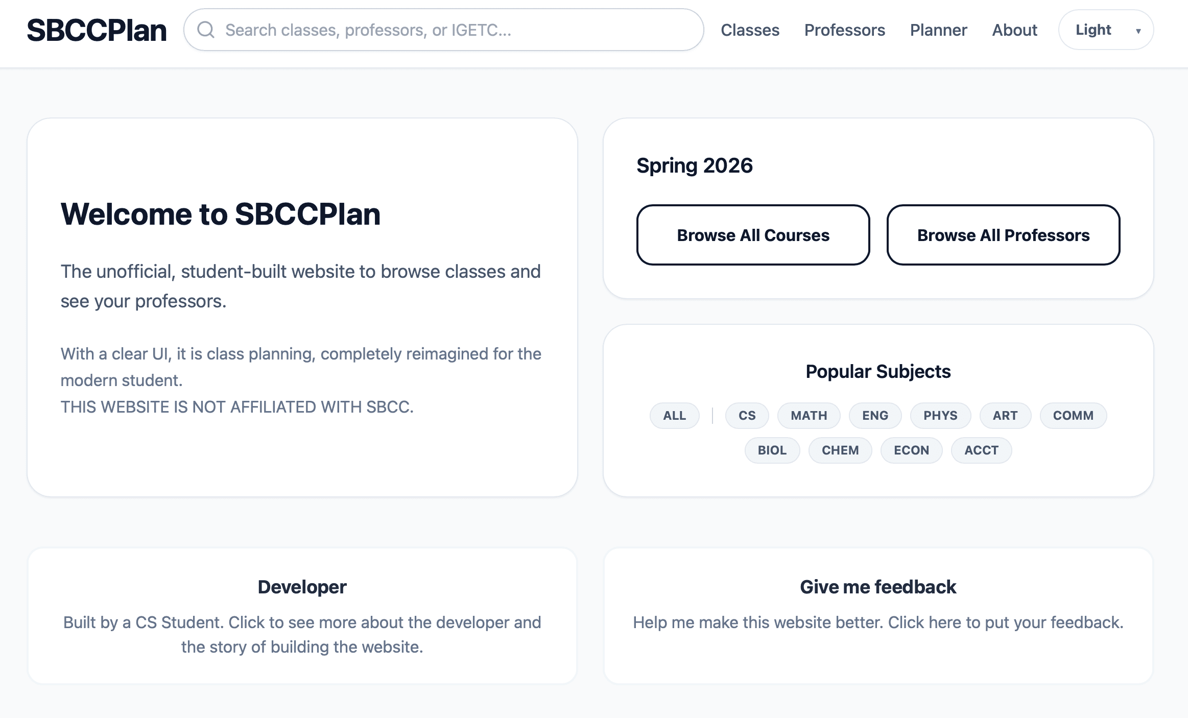The image size is (1188, 718).
Task: Click the search magnifier icon
Action: [x=206, y=31]
